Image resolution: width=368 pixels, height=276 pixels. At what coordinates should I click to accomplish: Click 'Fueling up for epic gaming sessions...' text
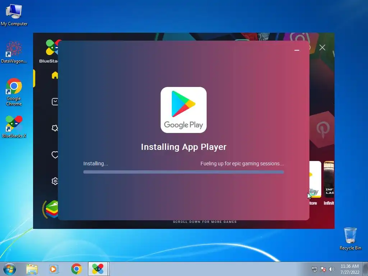pyautogui.click(x=242, y=164)
